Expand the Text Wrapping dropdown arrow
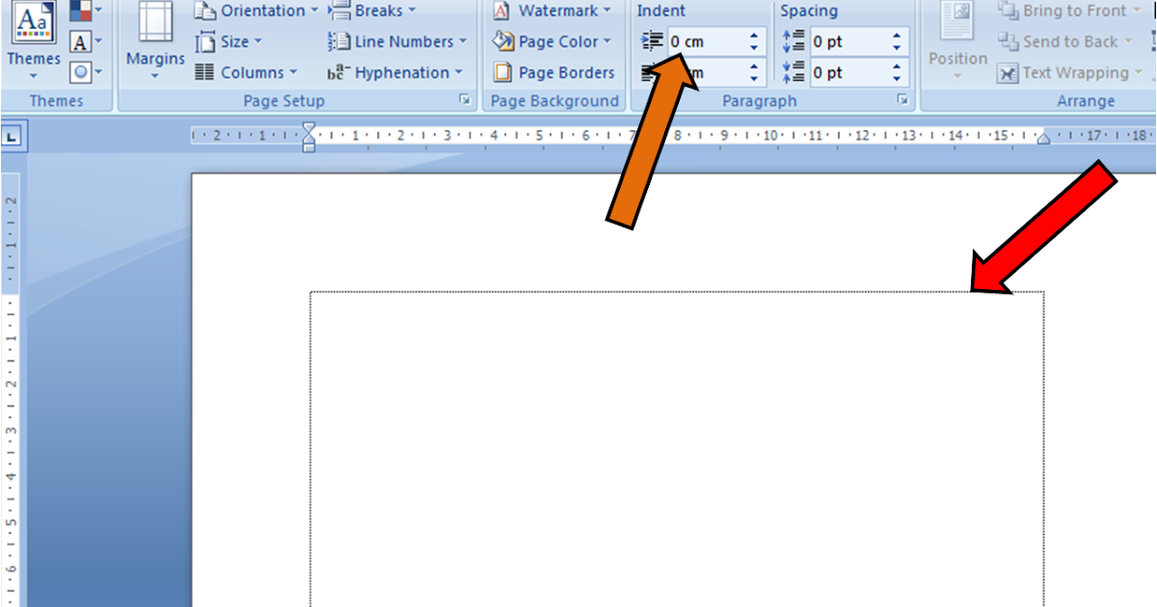 (x=1138, y=73)
